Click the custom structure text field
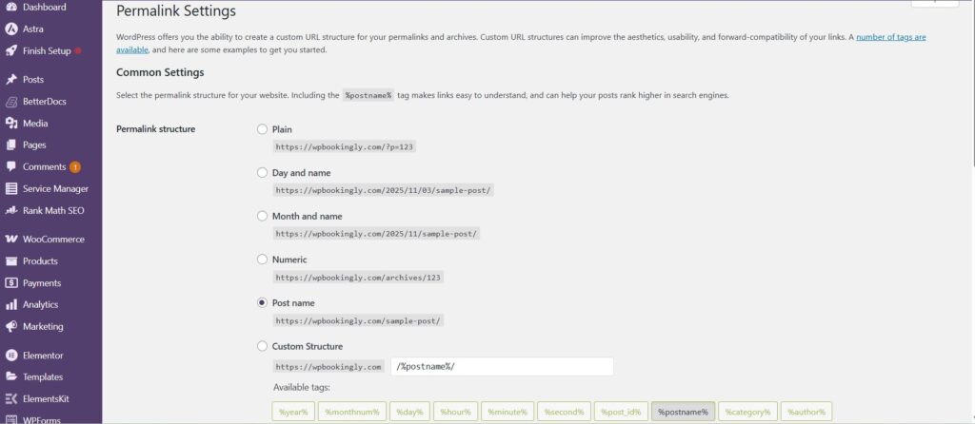Image resolution: width=975 pixels, height=424 pixels. pos(502,367)
